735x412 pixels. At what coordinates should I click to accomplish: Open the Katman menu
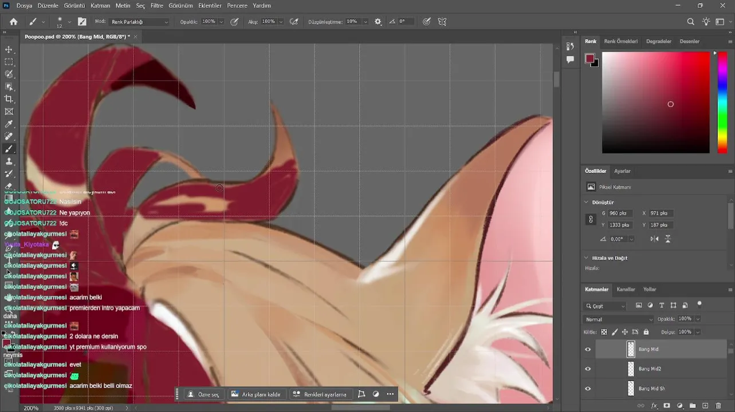click(x=100, y=6)
